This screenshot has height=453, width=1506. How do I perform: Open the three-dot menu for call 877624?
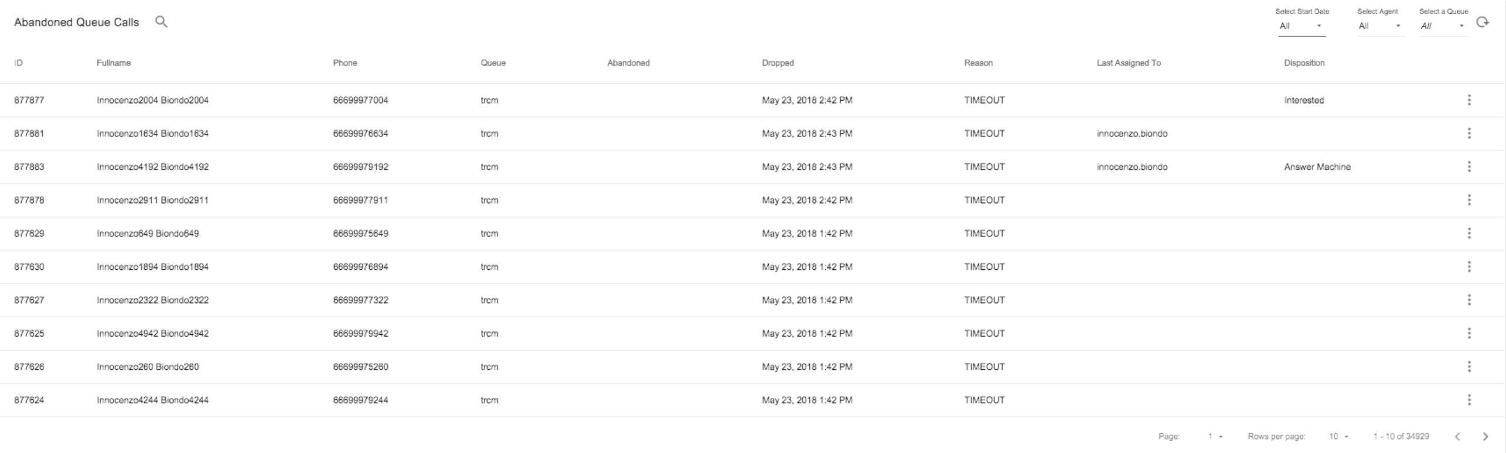(1469, 400)
